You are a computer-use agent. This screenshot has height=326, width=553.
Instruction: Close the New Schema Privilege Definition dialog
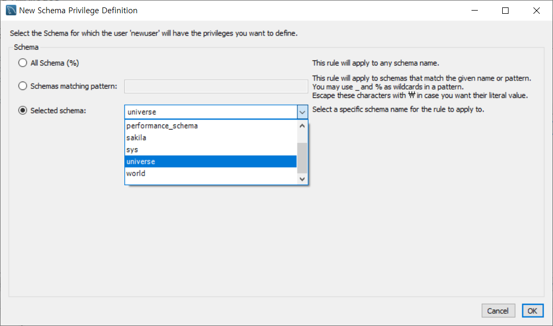pyautogui.click(x=537, y=11)
